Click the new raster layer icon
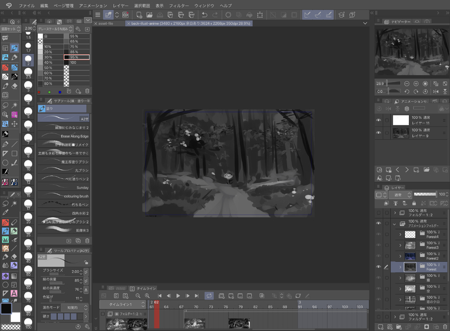The image size is (450, 331). pyautogui.click(x=380, y=326)
